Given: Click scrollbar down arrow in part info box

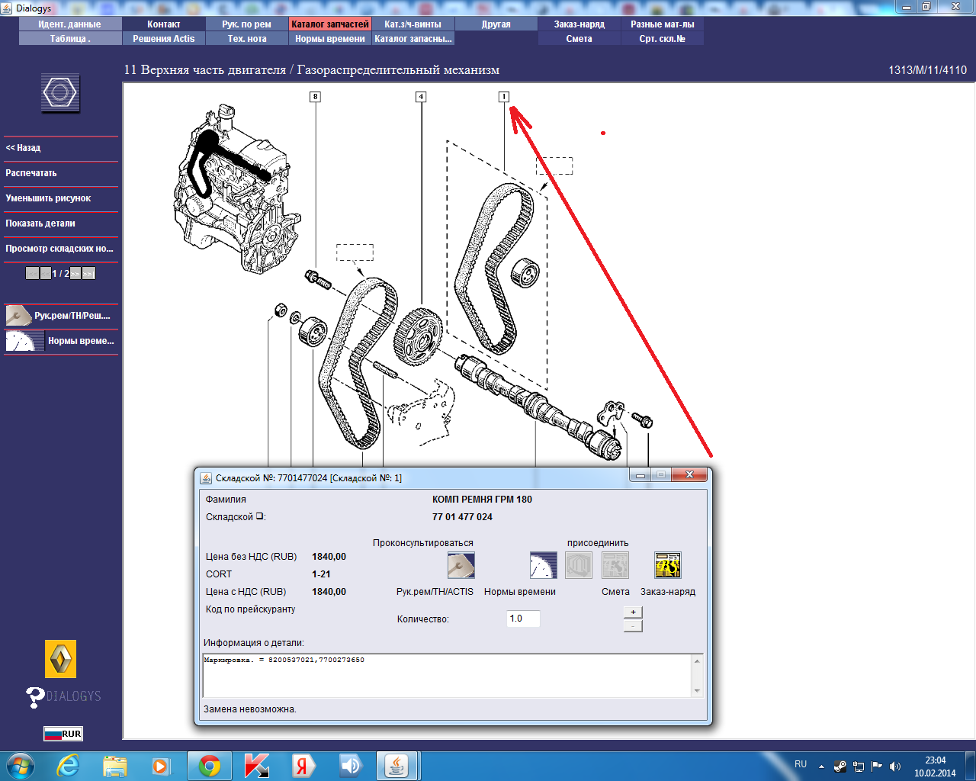Looking at the screenshot, I should tap(697, 691).
